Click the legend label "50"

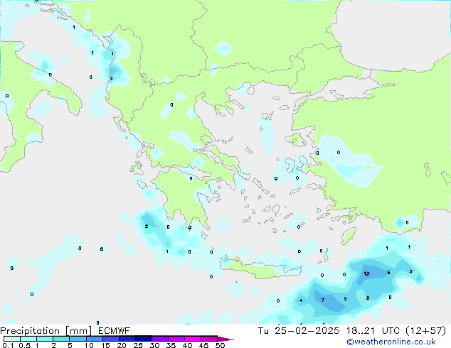point(220,345)
